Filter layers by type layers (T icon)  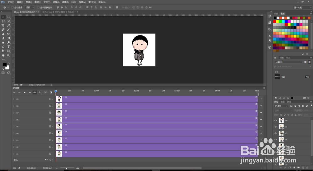pyautogui.click(x=299, y=106)
